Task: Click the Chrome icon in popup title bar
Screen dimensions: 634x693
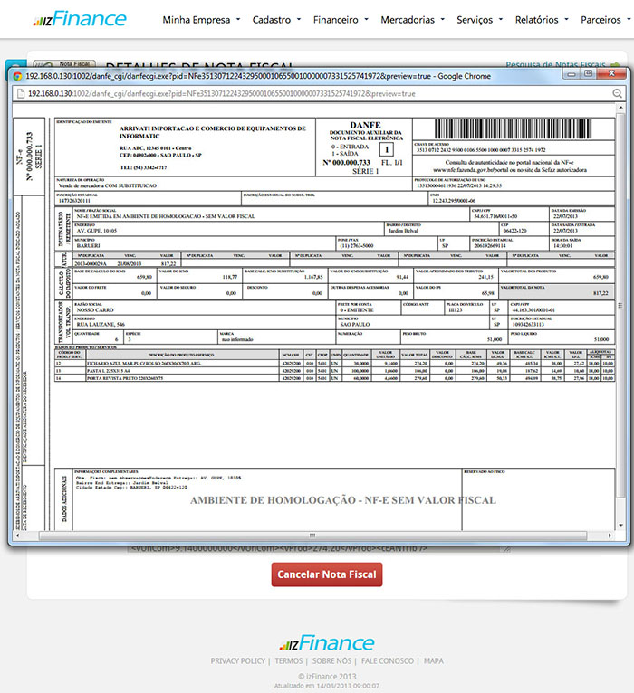Action: (x=17, y=75)
